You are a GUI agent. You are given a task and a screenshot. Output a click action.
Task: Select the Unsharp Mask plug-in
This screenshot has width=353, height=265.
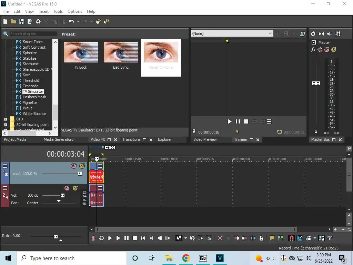34,97
